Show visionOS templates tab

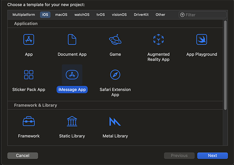[x=119, y=14]
